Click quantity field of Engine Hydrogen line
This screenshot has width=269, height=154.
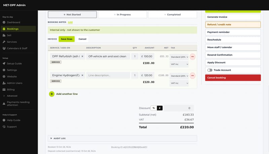pyautogui.click(x=135, y=75)
